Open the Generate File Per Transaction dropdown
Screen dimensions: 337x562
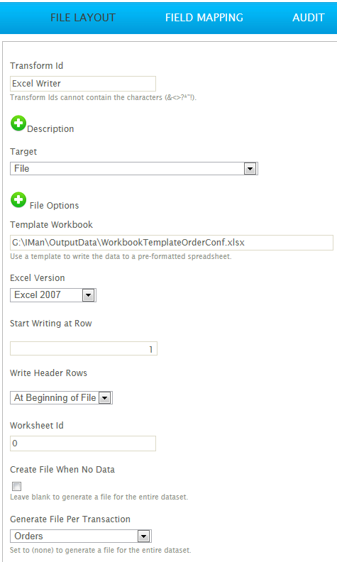[x=81, y=536]
